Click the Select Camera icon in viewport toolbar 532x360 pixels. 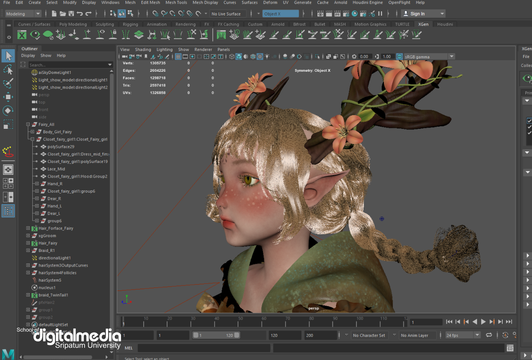(124, 57)
